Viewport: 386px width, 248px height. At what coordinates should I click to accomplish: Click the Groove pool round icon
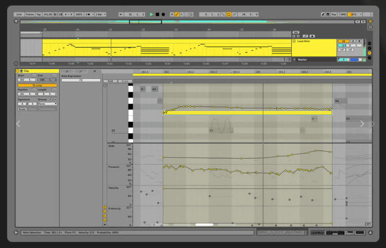(55, 100)
